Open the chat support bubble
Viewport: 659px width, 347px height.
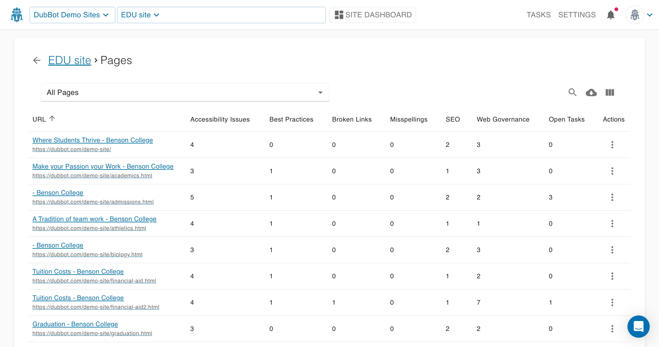[638, 326]
